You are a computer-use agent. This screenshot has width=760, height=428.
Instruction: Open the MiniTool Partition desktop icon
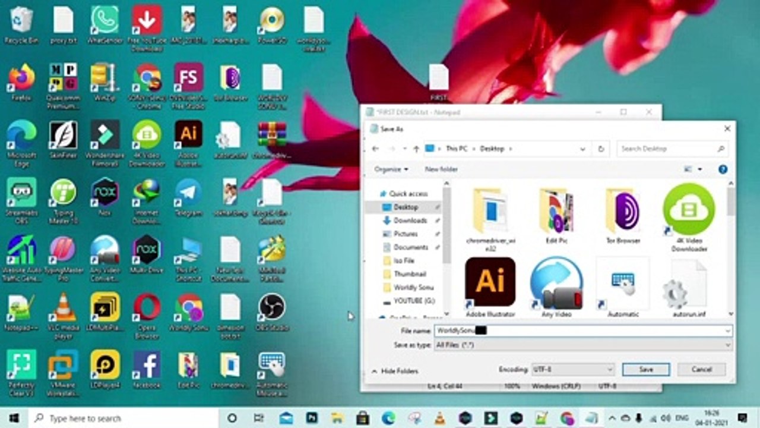point(271,258)
